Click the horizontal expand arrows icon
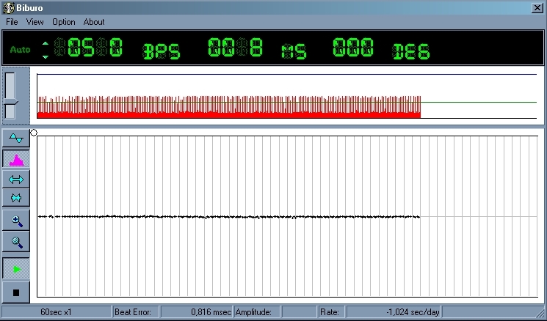This screenshot has height=321, width=547. coord(16,179)
